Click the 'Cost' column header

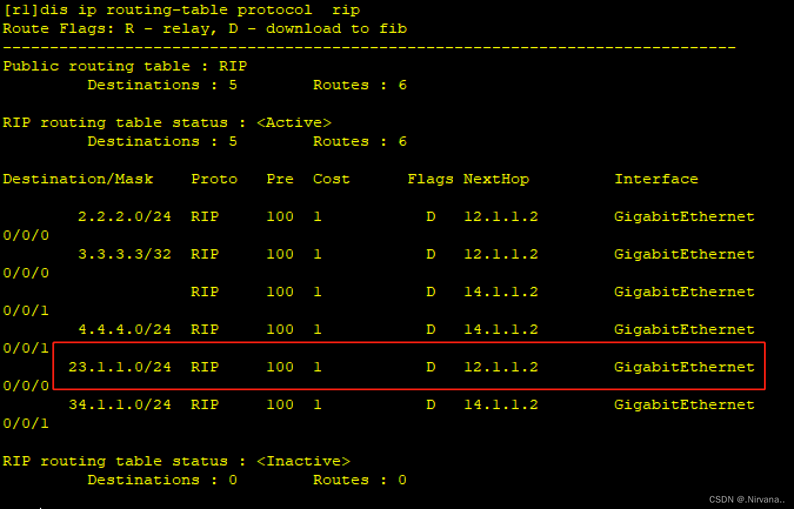pyautogui.click(x=332, y=179)
